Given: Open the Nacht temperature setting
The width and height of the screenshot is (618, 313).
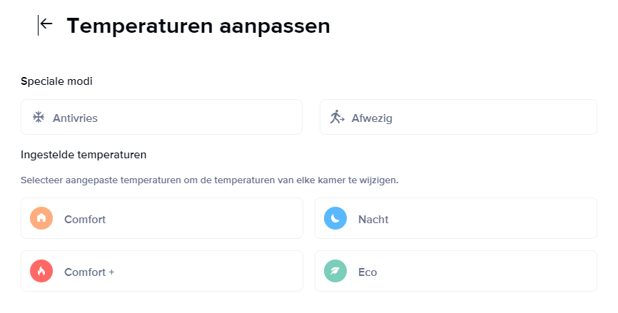Looking at the screenshot, I should pos(455,218).
